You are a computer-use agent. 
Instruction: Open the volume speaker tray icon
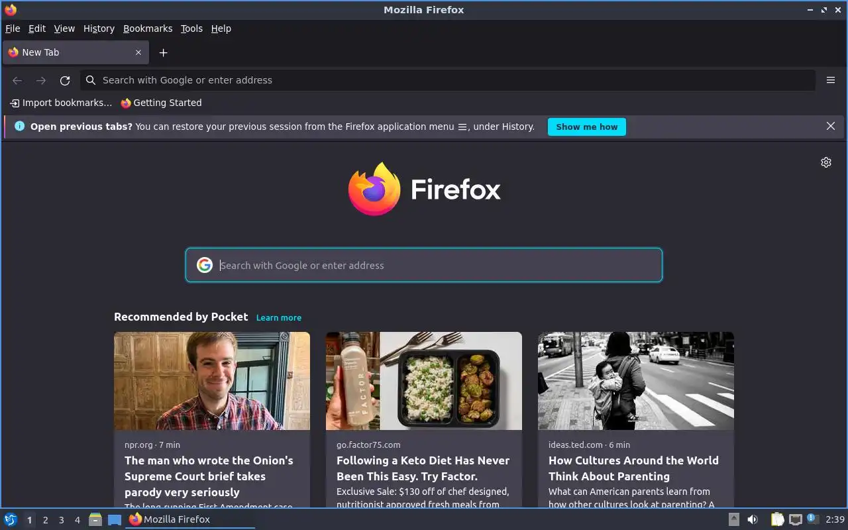753,519
